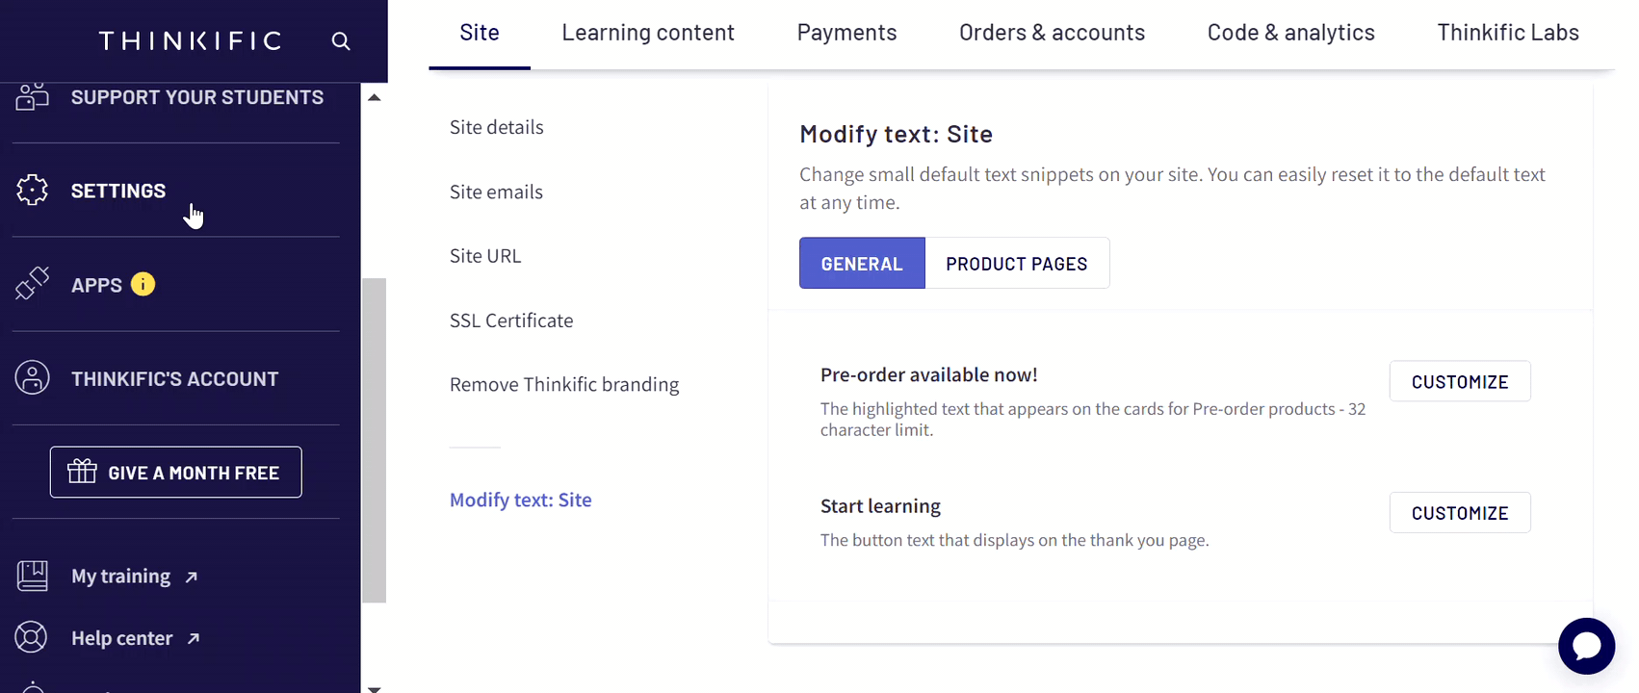Customize the Start learning text
Viewport: 1639px width, 693px height.
1460,513
